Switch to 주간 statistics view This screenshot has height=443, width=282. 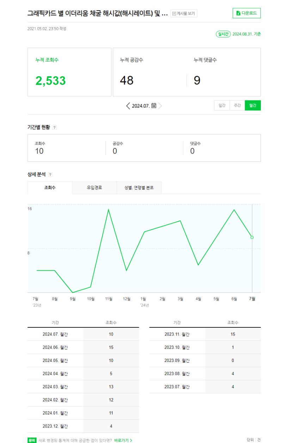(237, 105)
